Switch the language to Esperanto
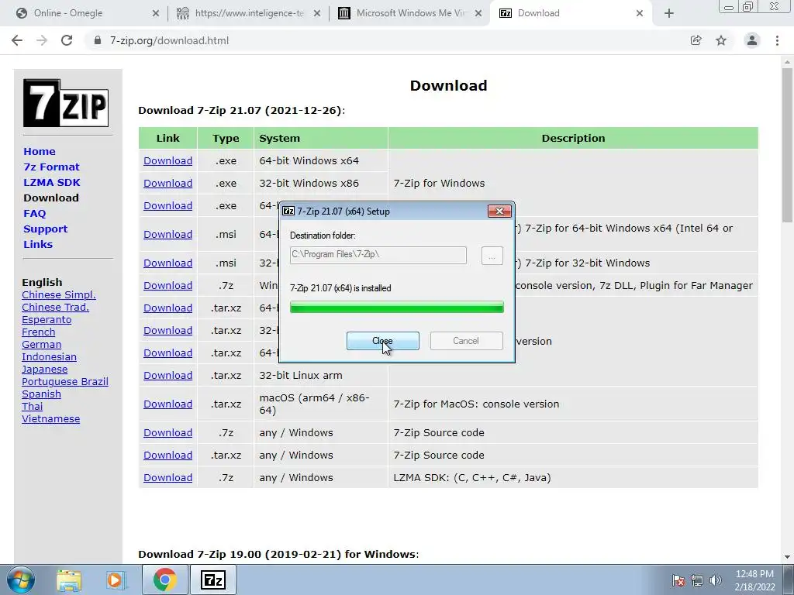The height and width of the screenshot is (595, 794). 47,320
